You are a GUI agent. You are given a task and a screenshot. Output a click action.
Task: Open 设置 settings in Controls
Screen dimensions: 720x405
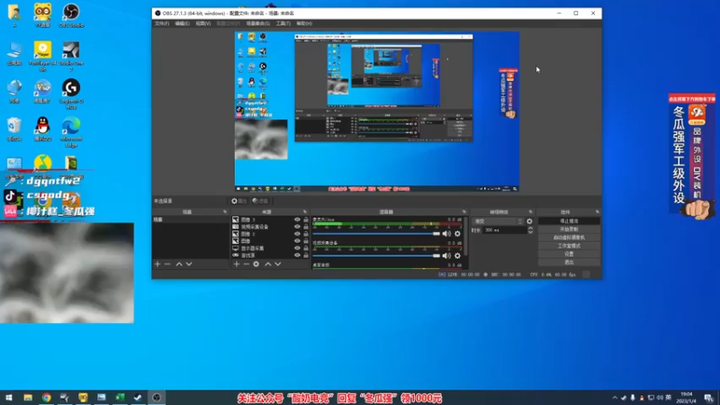click(x=569, y=254)
